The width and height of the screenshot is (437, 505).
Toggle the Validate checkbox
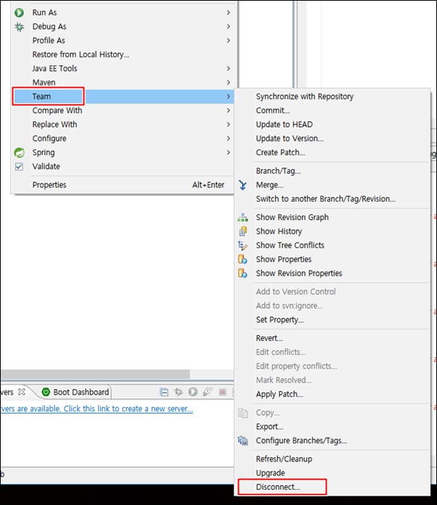[x=20, y=166]
